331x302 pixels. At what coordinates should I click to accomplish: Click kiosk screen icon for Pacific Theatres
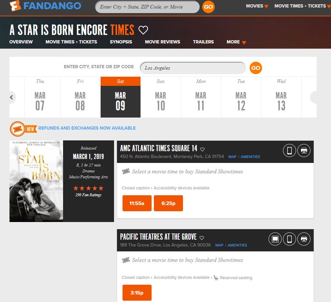click(x=275, y=239)
